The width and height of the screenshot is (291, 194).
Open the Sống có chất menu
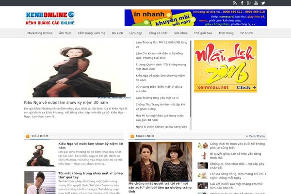click(x=158, y=33)
